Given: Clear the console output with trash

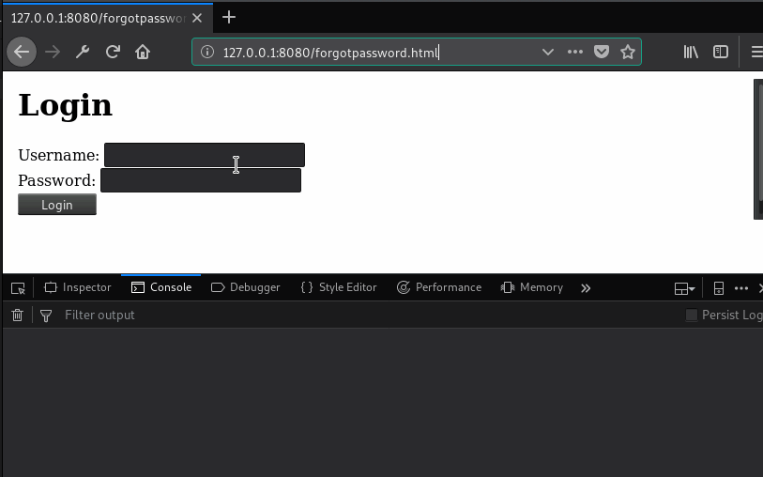Looking at the screenshot, I should click(x=18, y=315).
